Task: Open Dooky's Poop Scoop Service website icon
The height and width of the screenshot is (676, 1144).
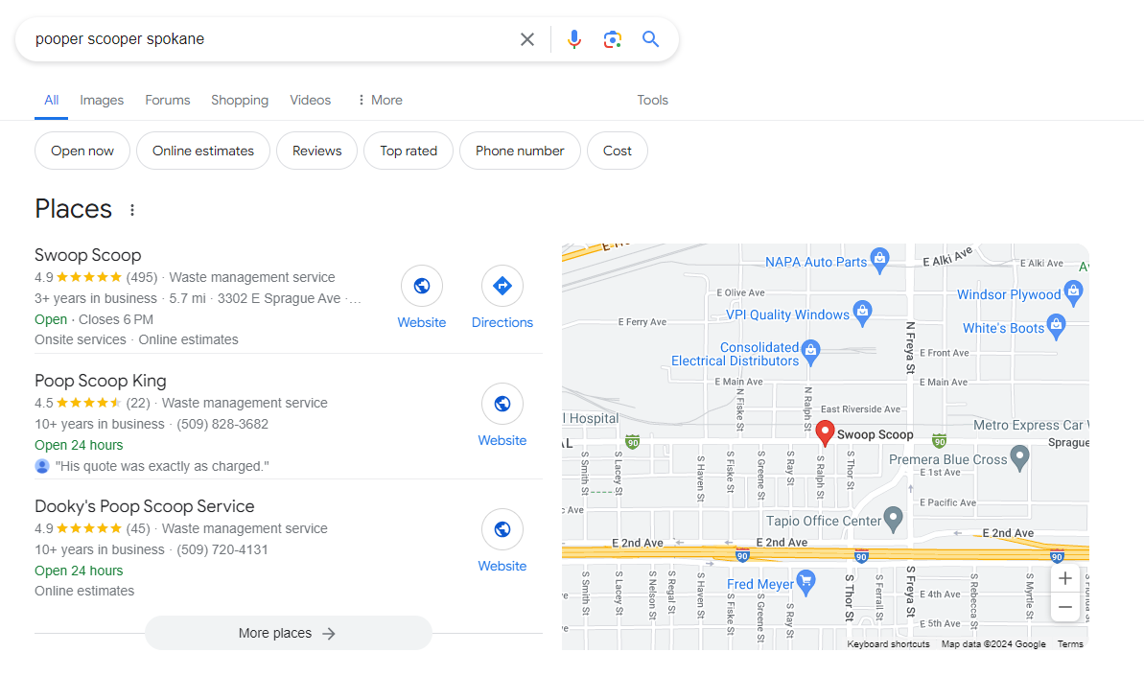Action: 502,529
